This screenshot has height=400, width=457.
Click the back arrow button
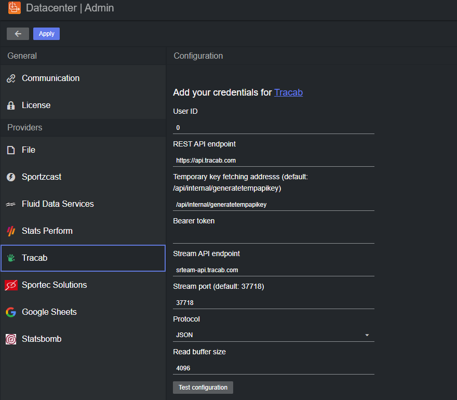click(x=18, y=34)
